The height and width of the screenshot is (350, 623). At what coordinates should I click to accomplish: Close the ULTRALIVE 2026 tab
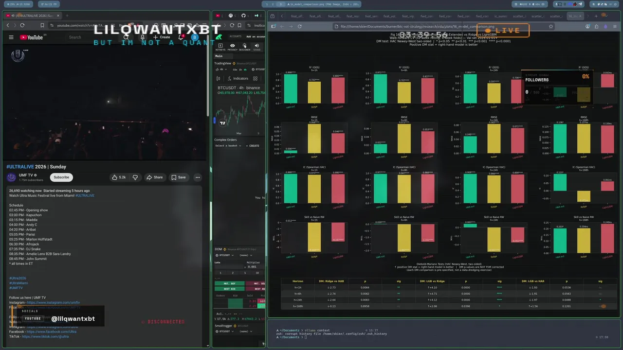click(x=58, y=16)
